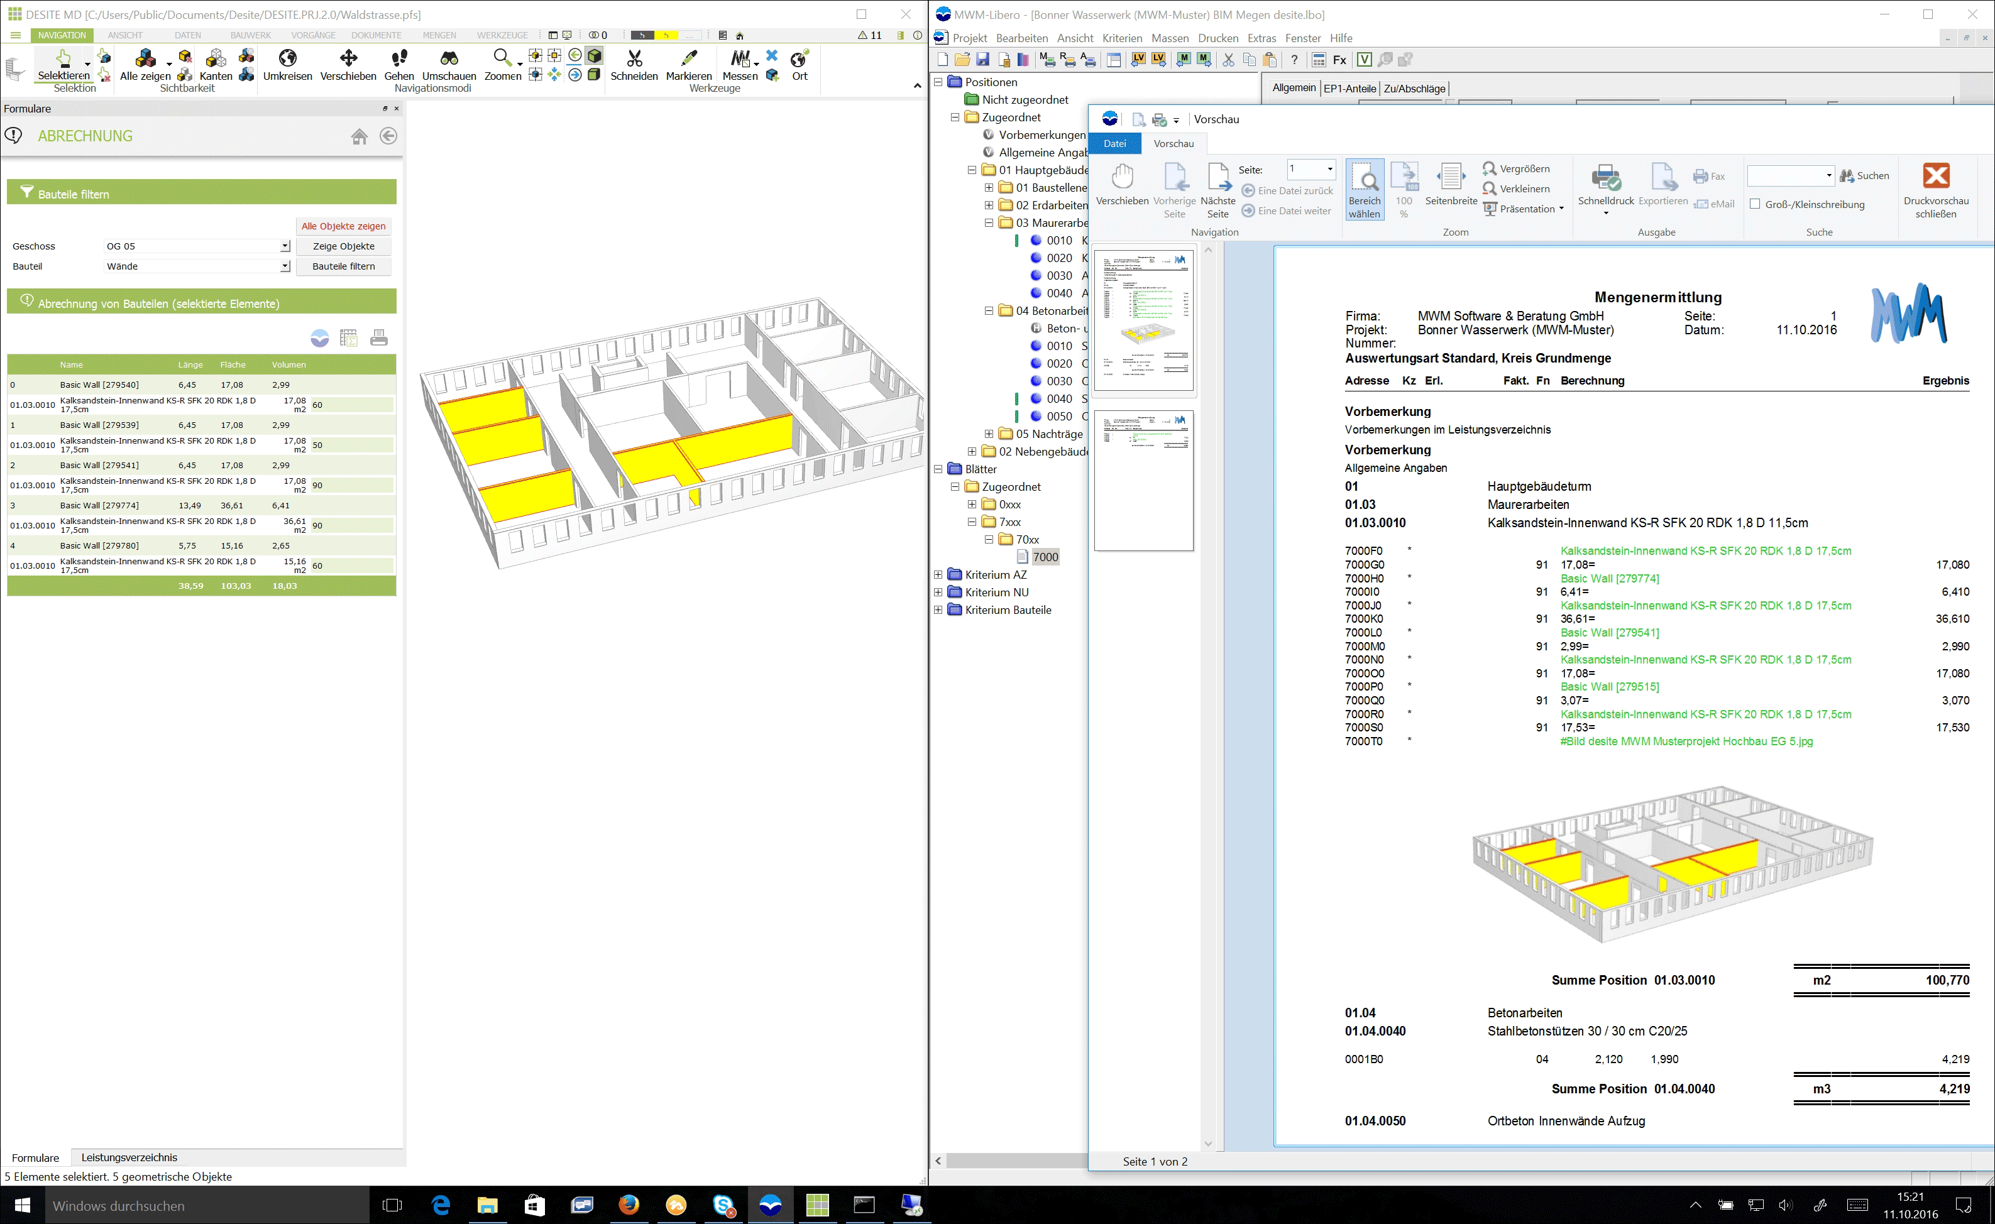Click the Zeige Objekte button
This screenshot has width=1995, height=1224.
[x=343, y=246]
